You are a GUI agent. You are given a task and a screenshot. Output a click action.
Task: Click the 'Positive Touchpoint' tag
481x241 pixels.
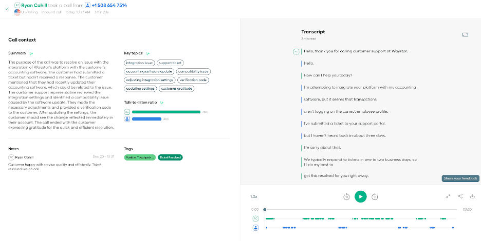pyautogui.click(x=140, y=157)
